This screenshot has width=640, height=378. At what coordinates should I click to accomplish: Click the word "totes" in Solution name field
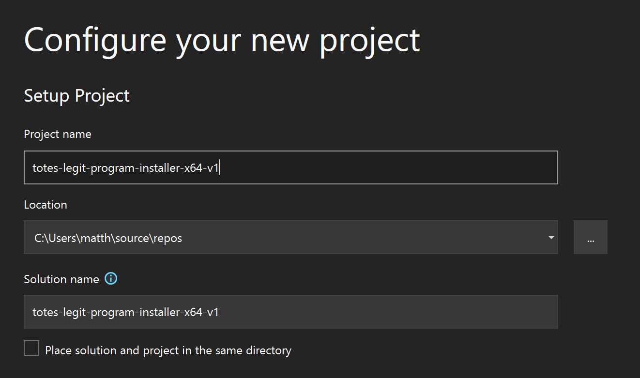[44, 312]
